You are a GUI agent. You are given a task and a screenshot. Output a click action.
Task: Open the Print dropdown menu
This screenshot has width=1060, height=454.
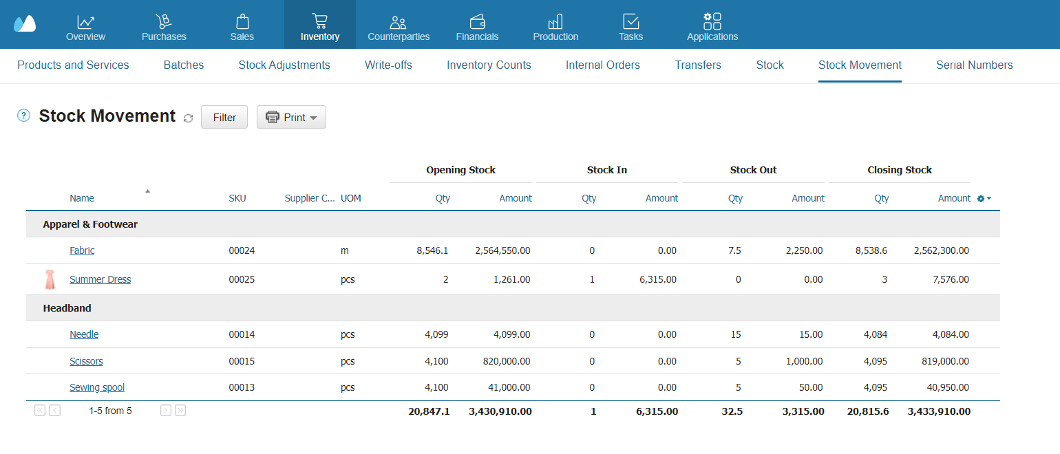pyautogui.click(x=291, y=117)
